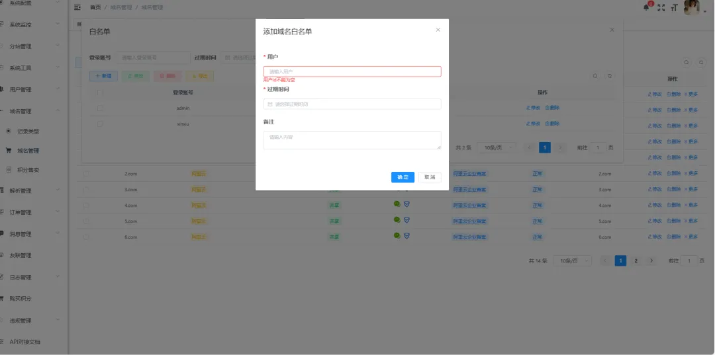Click the refresh icon in 白名单 panel
Image resolution: width=715 pixels, height=355 pixels.
pyautogui.click(x=610, y=76)
